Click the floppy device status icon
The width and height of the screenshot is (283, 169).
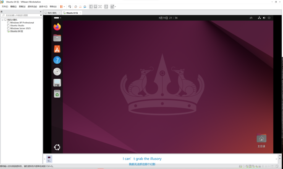coord(250,166)
